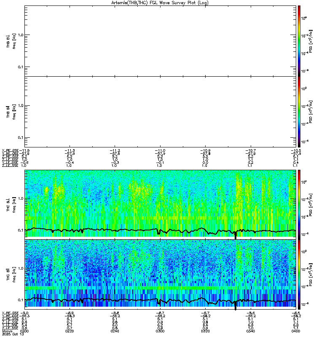The height and width of the screenshot is (337, 316).
Task: Click the THB X_RE_GSE value -11.3
Action: [70, 151]
